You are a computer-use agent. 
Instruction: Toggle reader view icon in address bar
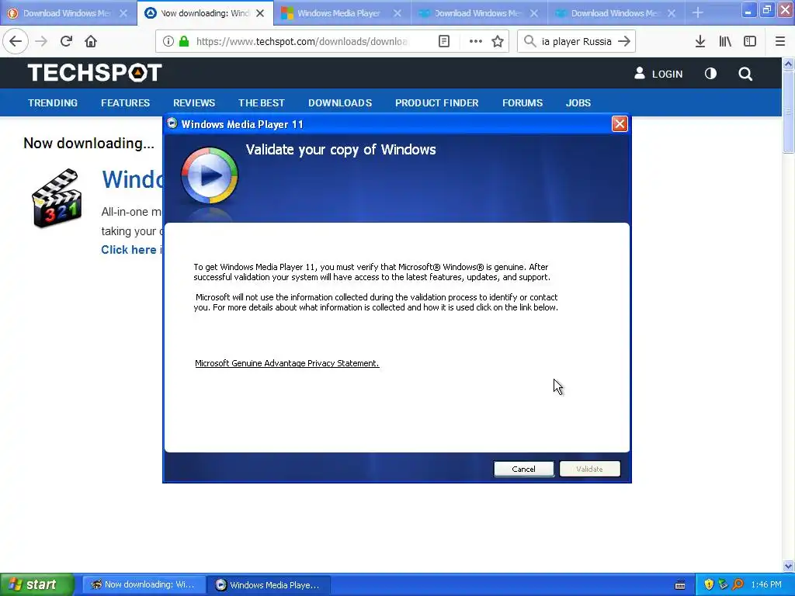[x=444, y=42]
